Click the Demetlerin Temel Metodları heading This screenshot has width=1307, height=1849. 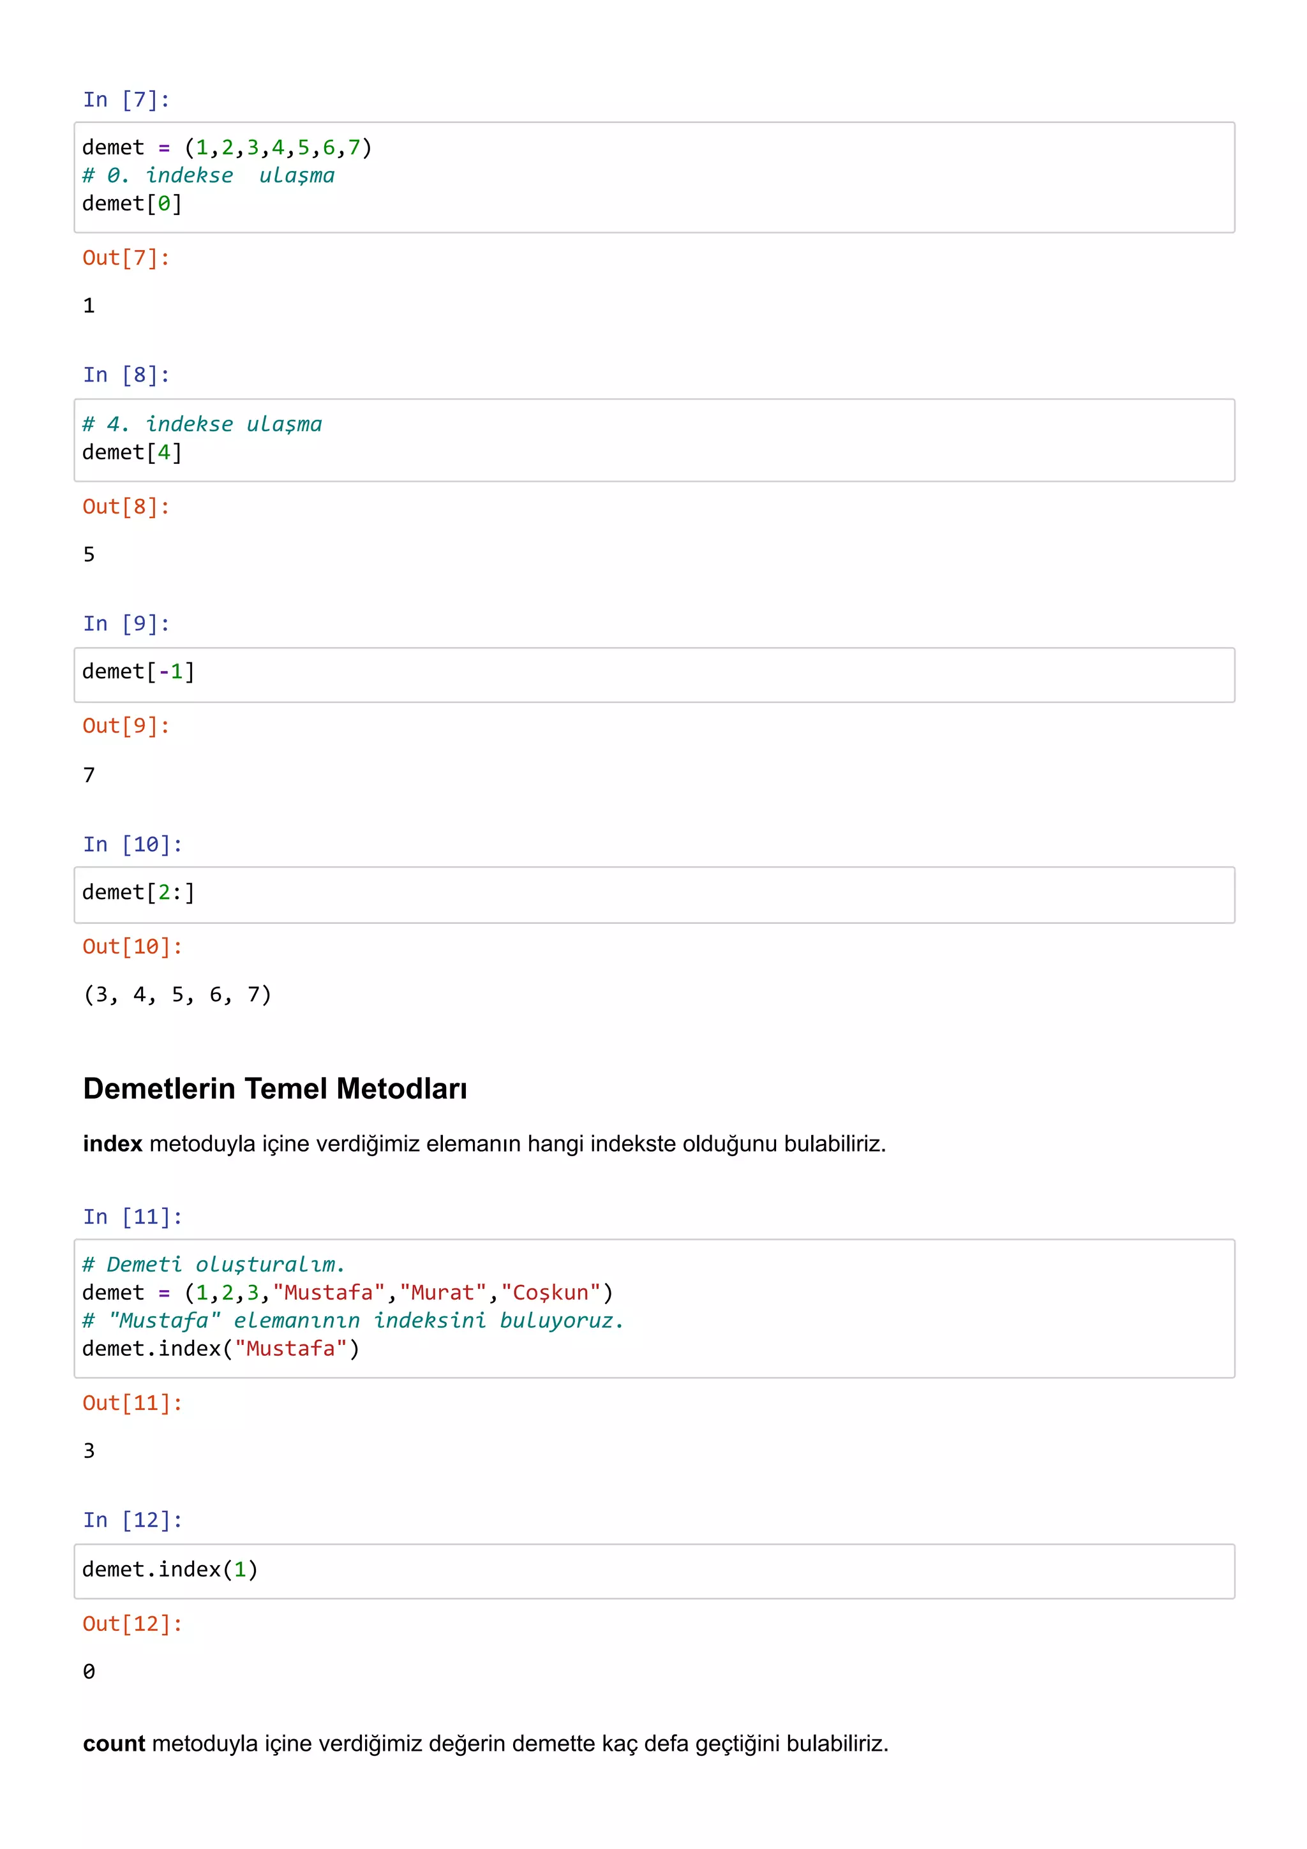[x=274, y=1088]
